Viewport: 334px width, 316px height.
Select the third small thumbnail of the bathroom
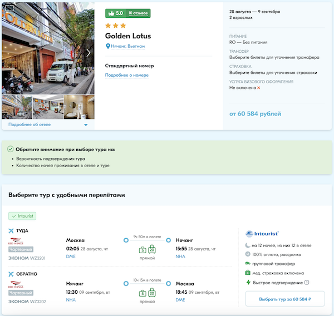pyautogui.click(x=78, y=107)
